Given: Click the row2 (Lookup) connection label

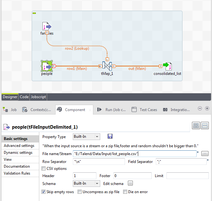Looking at the screenshot, I should click(77, 48).
